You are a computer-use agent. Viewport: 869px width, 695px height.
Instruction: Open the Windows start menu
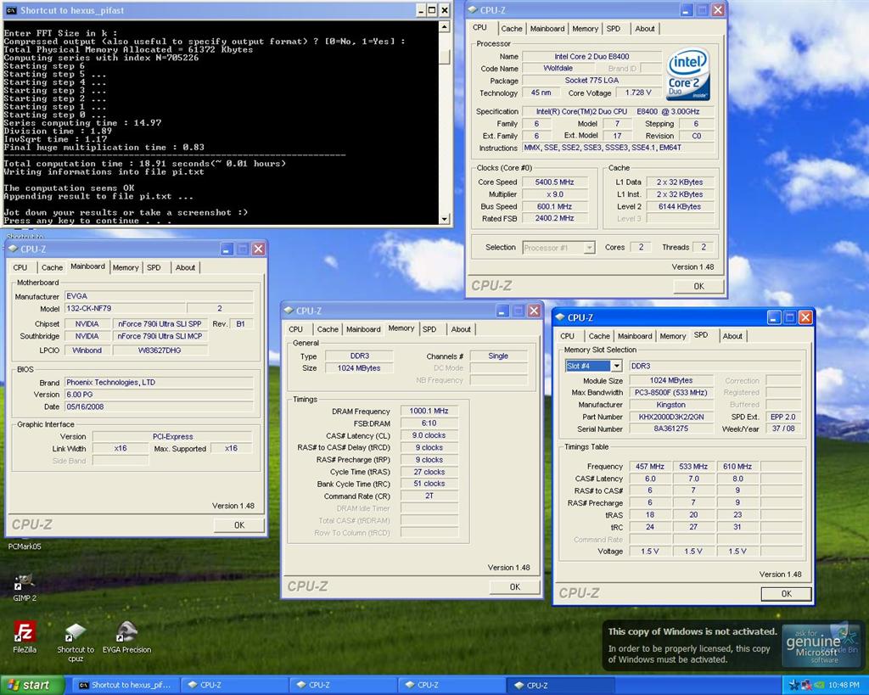32,686
